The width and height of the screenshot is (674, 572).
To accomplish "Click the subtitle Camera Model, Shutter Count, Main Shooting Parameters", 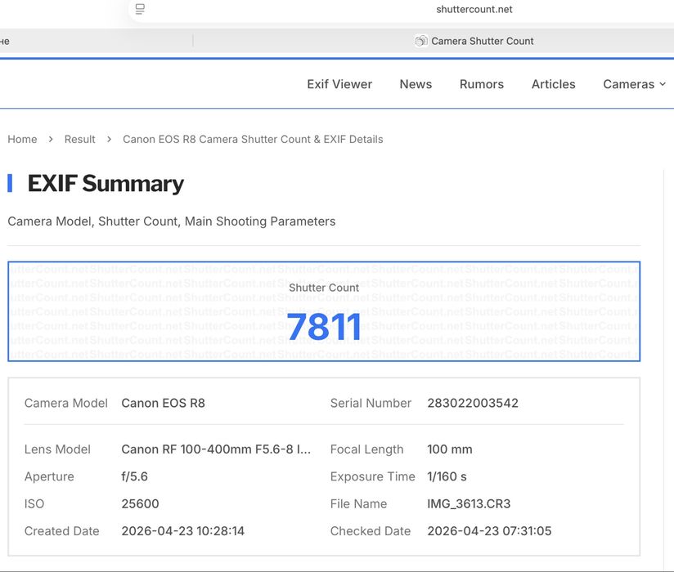I will (172, 221).
